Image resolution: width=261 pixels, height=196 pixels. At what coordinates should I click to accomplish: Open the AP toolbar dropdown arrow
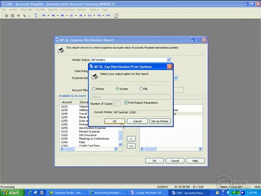click(48, 16)
